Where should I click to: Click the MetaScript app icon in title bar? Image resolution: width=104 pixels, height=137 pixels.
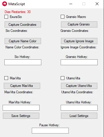tap(5, 4)
